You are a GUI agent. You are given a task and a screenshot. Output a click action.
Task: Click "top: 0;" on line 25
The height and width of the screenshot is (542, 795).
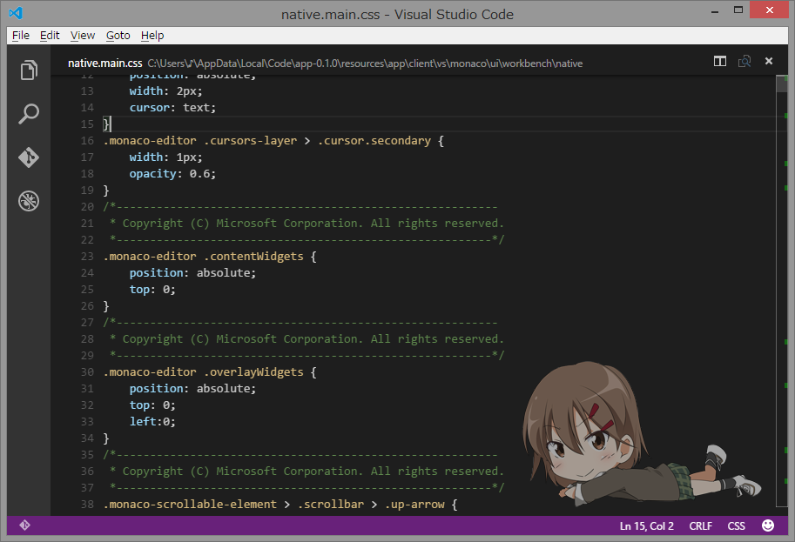[152, 290]
